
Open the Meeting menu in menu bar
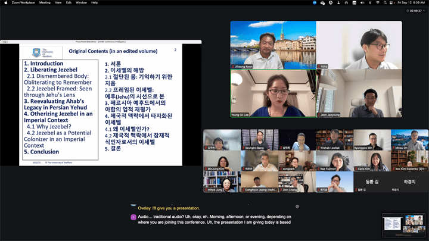tap(45, 2)
